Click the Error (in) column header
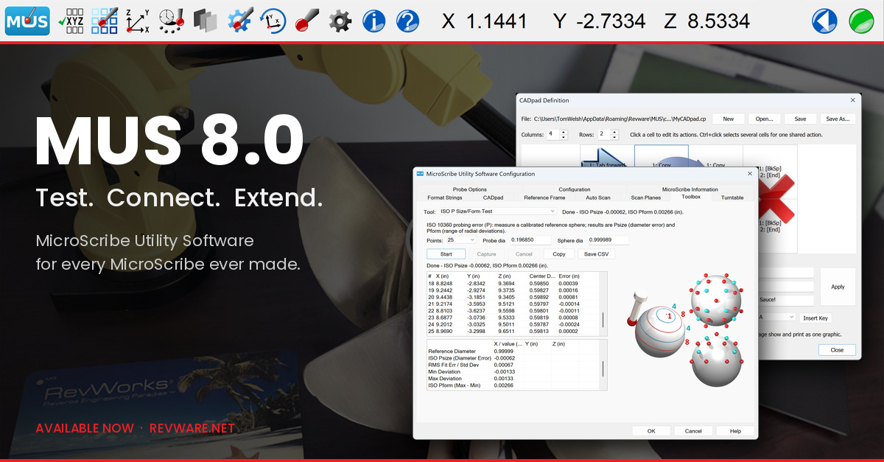The width and height of the screenshot is (884, 462). 569,276
